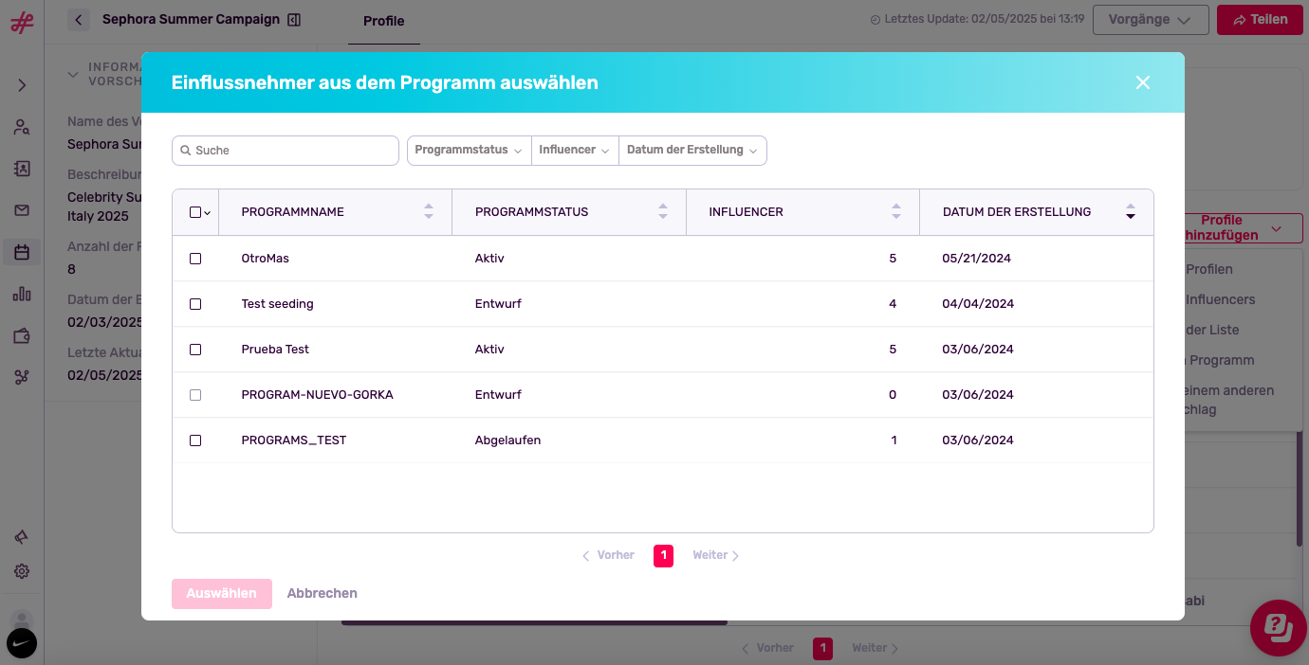Open the contacts book sidebar icon
Screen dimensions: 1309x665
pyautogui.click(x=22, y=169)
